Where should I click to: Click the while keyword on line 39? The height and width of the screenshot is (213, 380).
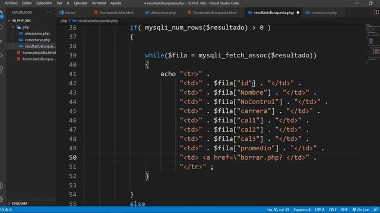[x=154, y=55]
